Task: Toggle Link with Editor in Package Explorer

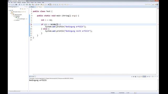Action: coord(23,9)
